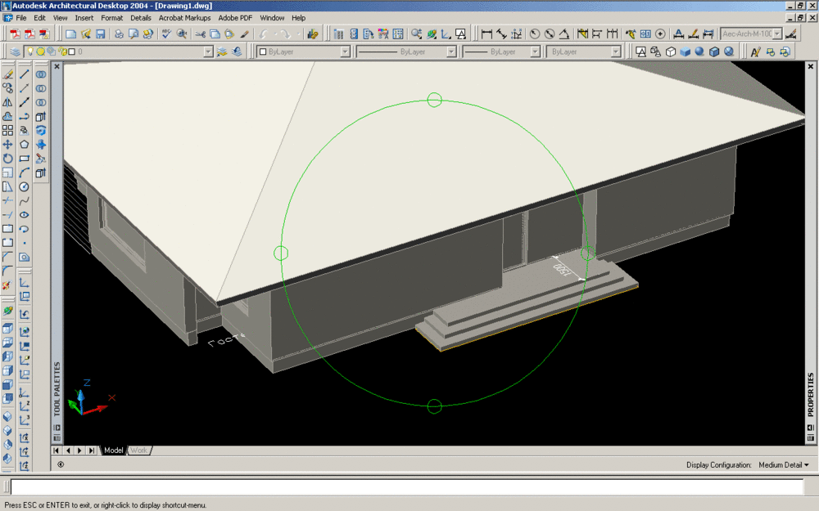Pick the Move tool in modify toolbar
Image resolution: width=819 pixels, height=511 pixels.
(x=7, y=144)
